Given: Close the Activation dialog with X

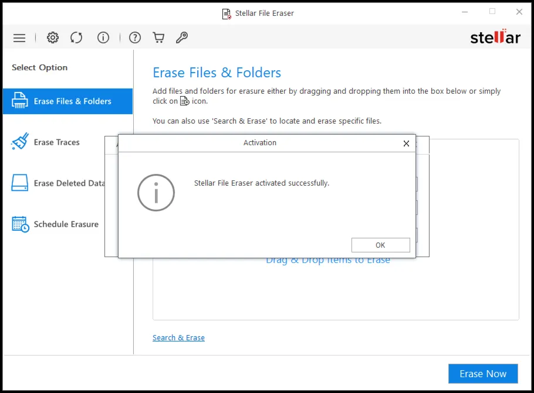Looking at the screenshot, I should [x=406, y=143].
